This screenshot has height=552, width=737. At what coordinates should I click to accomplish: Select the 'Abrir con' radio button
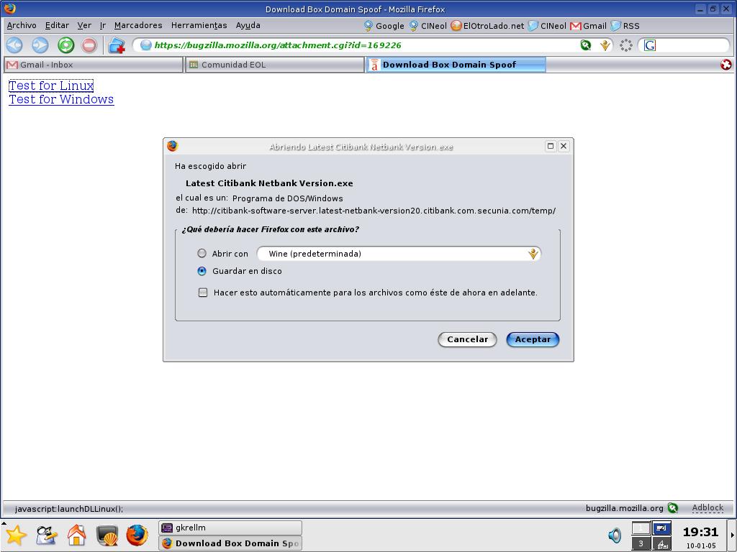202,254
